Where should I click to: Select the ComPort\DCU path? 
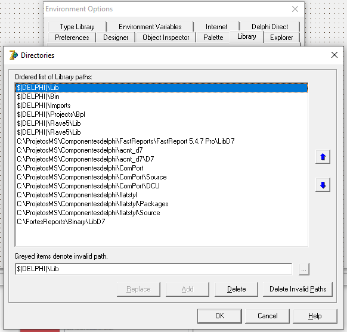coord(162,186)
